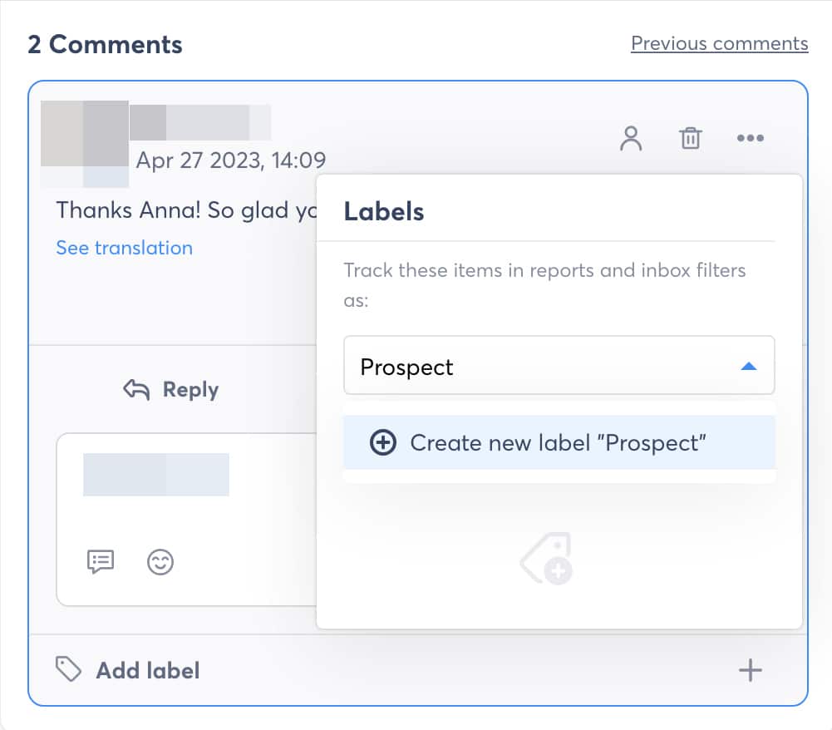The width and height of the screenshot is (832, 730).
Task: Open the three-dot more options menu
Action: [x=750, y=138]
